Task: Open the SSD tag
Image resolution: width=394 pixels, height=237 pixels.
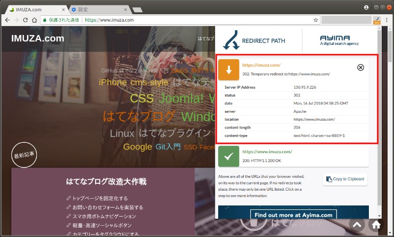Action: (x=190, y=147)
